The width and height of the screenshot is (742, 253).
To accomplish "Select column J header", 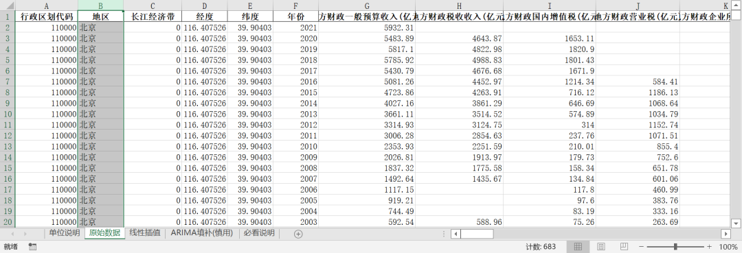I will 638,5.
